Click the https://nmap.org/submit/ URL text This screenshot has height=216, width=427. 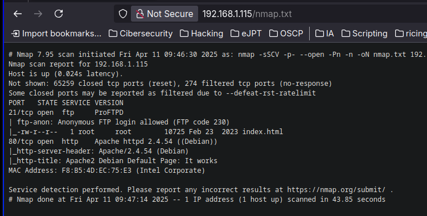coord(336,190)
